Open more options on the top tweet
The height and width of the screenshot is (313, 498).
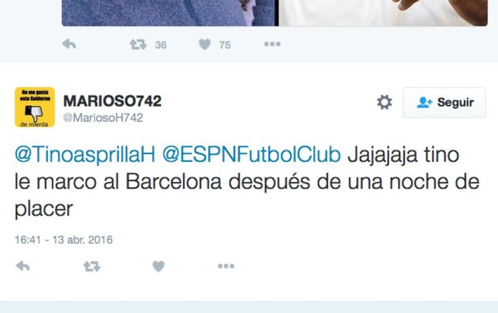tap(272, 44)
